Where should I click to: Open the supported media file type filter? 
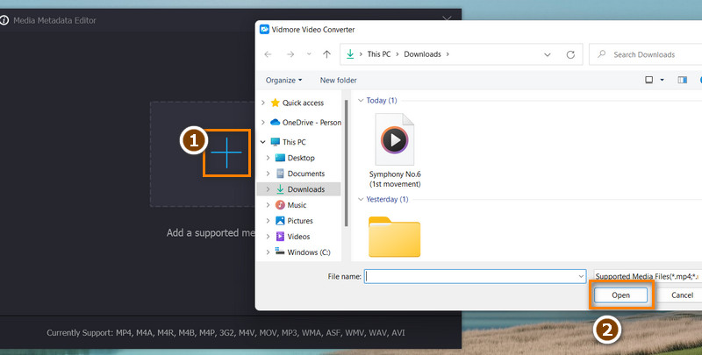pos(645,275)
